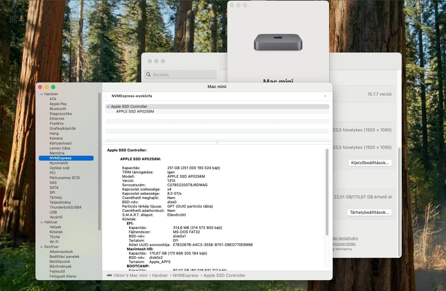Select SPI in the sidebar
This screenshot has width=446, height=291.
pos(52,192)
